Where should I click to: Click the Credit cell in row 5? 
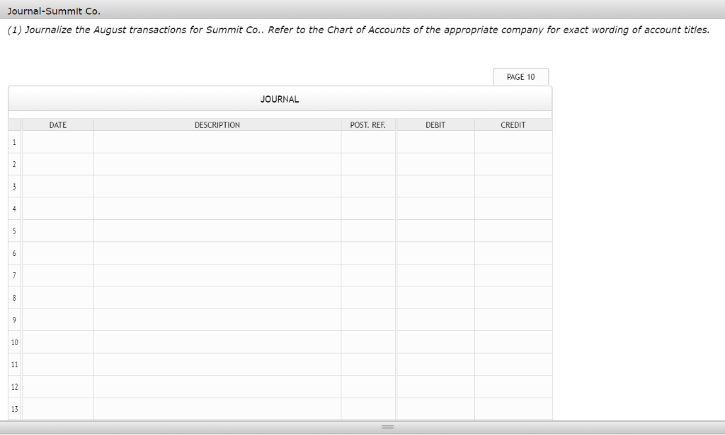[513, 231]
